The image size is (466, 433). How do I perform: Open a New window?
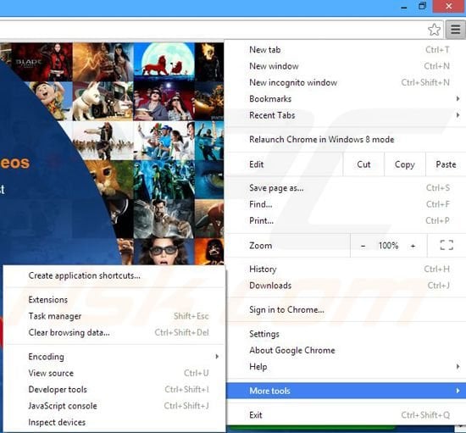pyautogui.click(x=346, y=66)
